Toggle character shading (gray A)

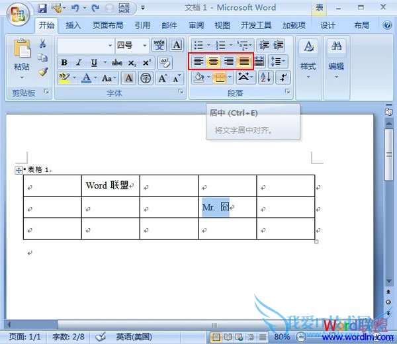(x=128, y=78)
